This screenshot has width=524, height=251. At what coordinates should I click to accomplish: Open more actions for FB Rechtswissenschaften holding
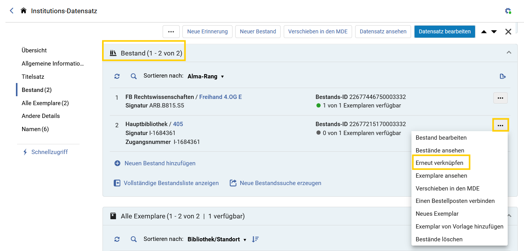coord(500,98)
